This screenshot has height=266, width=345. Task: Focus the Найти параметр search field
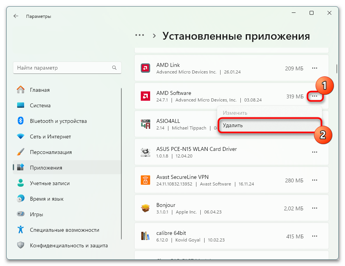[67, 68]
